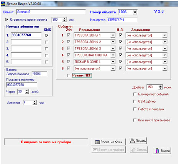Viewport: 179px width, 165px height.
Task: Toggle the Н.З. checkbox for event 1
Action: click(x=120, y=35)
